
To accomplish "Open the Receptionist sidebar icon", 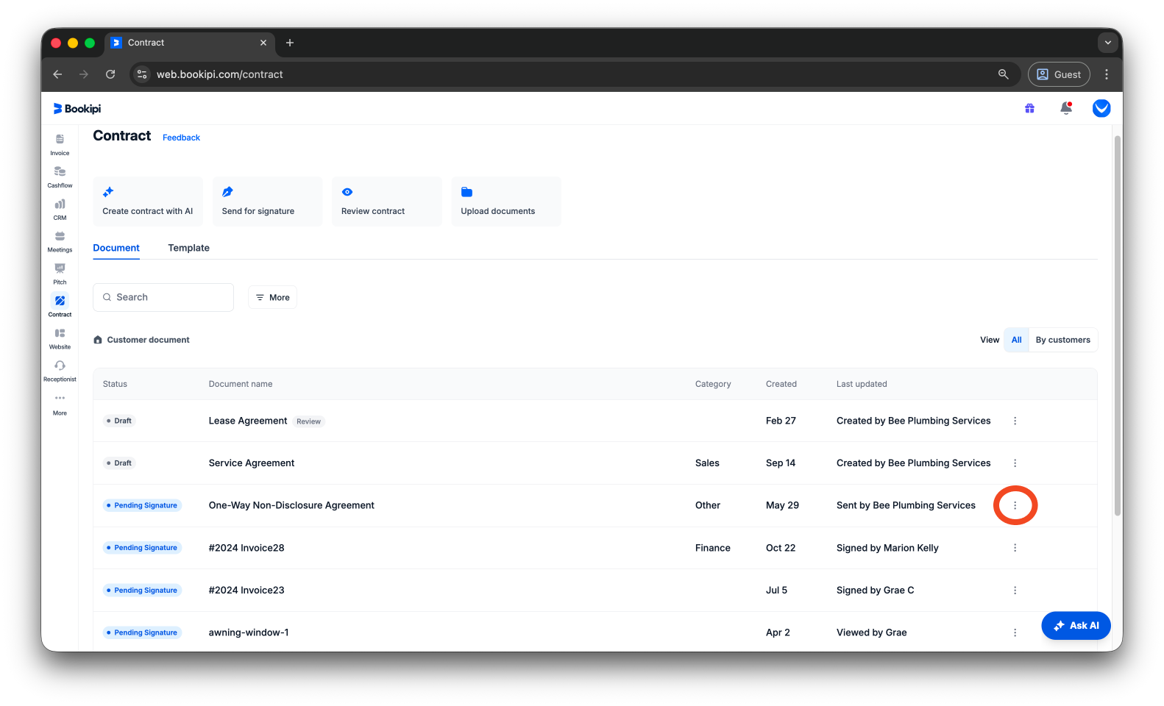I will click(x=60, y=371).
